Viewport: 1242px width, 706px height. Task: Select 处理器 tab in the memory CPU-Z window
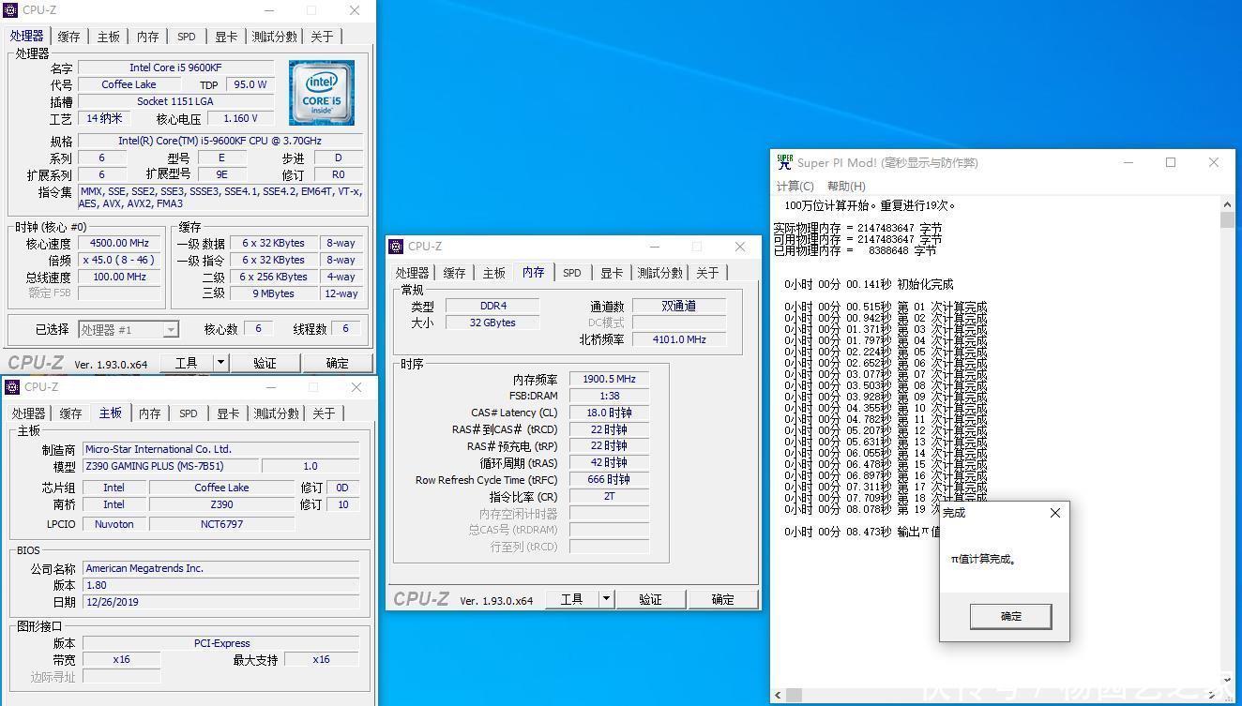412,273
